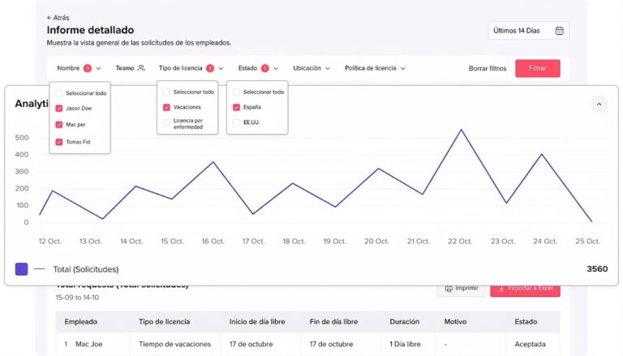Check Licencia por enfermedad option
623x356 pixels.
[x=167, y=123]
